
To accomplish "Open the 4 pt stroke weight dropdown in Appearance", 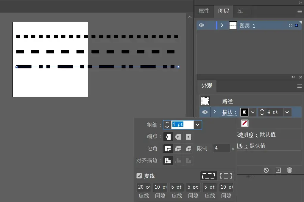I will (x=287, y=112).
